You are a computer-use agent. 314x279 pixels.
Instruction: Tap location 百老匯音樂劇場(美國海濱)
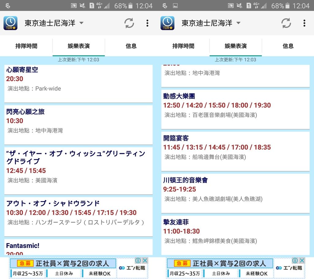[x=211, y=115]
